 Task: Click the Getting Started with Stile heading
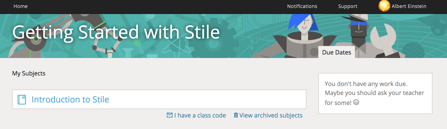point(116,32)
